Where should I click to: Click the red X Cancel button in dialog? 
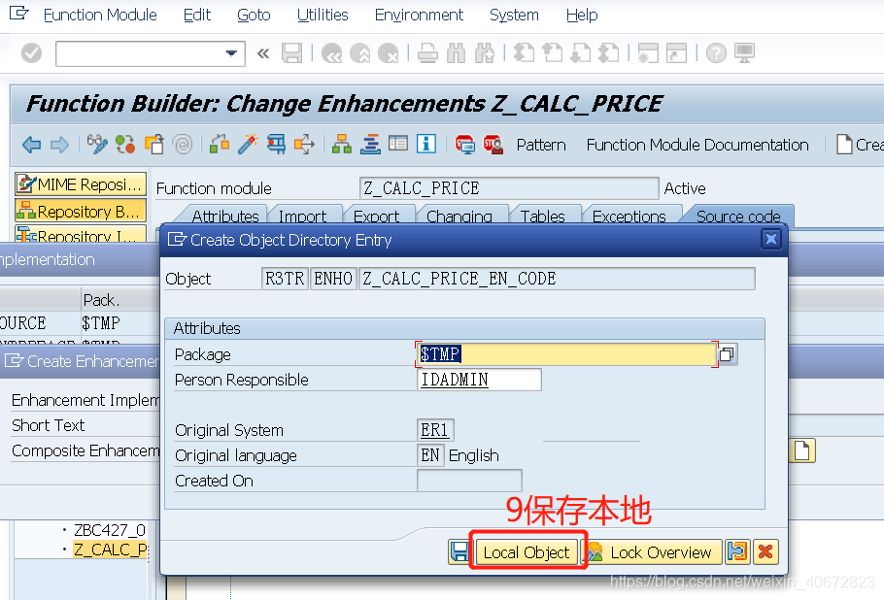click(x=765, y=552)
